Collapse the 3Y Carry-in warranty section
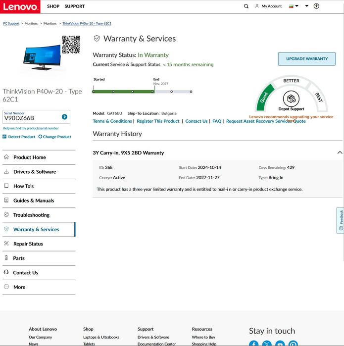344x346 pixels. 340,152
